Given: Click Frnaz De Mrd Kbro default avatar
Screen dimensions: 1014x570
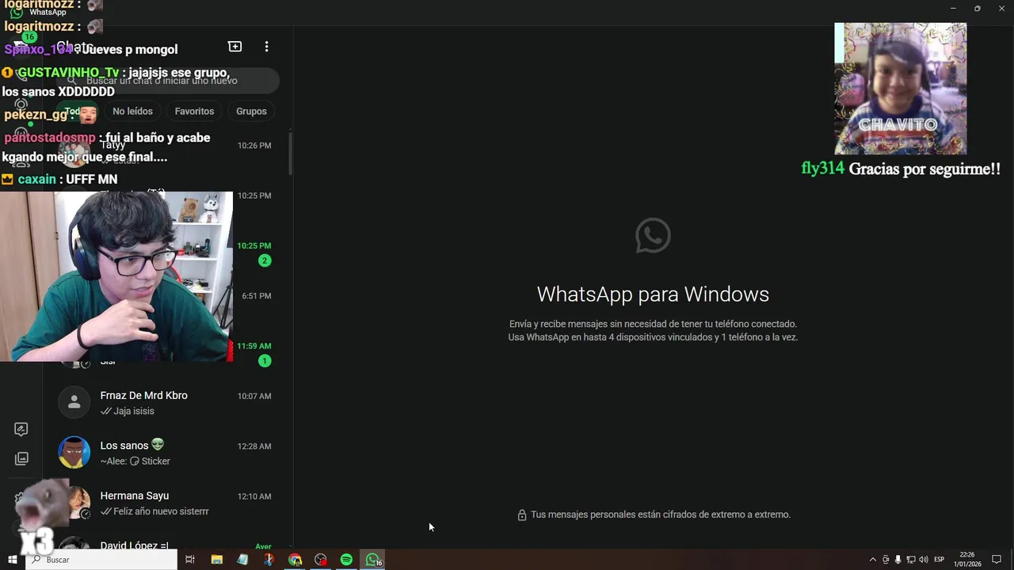Looking at the screenshot, I should (x=74, y=403).
